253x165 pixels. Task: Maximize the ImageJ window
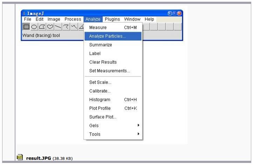[175, 13]
